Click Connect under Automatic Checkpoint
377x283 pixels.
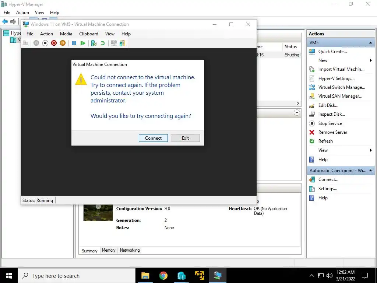[328, 179]
